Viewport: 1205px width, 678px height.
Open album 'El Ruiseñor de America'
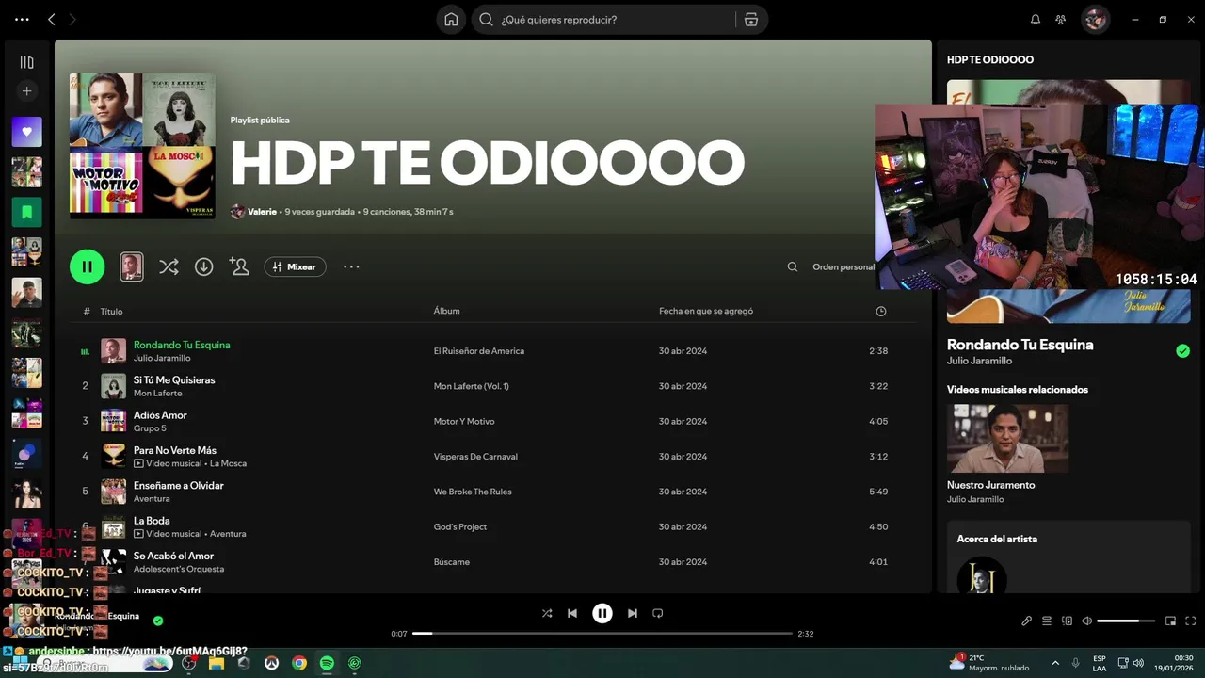(x=479, y=351)
